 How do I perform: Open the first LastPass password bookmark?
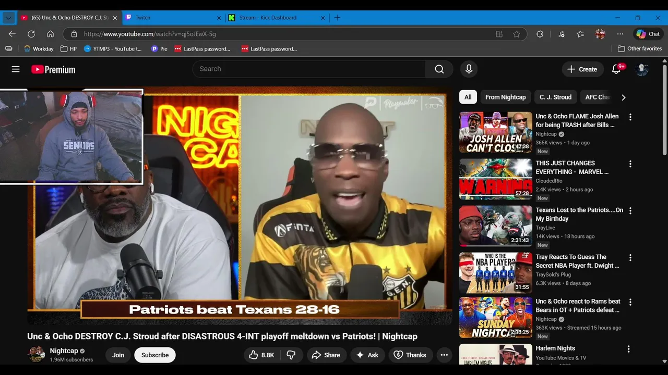click(x=202, y=48)
